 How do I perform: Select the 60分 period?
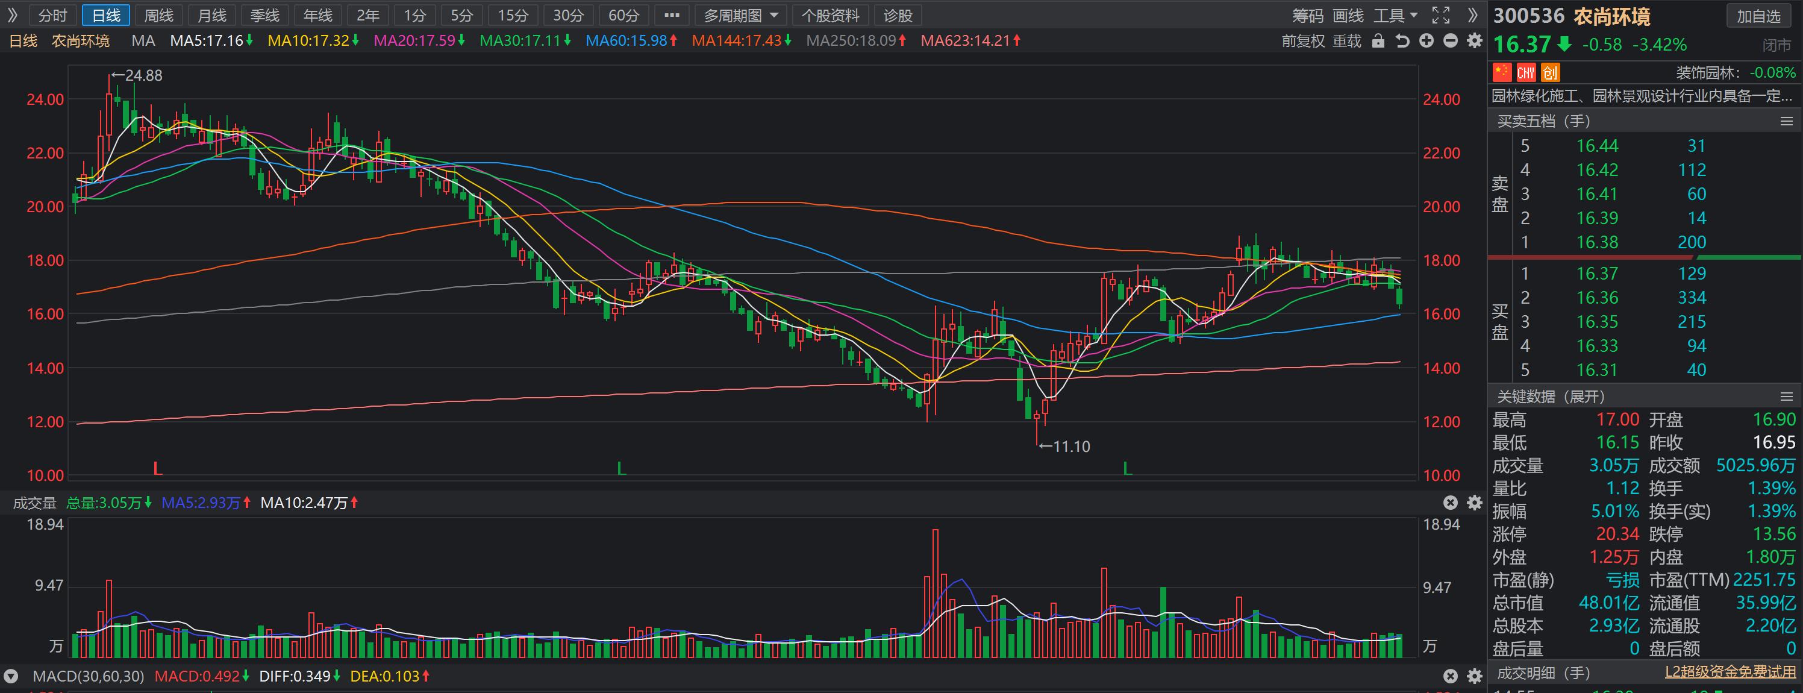[623, 16]
